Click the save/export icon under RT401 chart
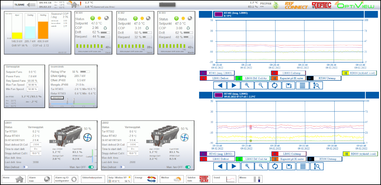The width and height of the screenshot is (381, 185). [x=289, y=85]
